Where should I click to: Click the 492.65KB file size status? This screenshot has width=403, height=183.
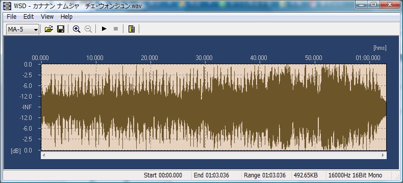306,175
